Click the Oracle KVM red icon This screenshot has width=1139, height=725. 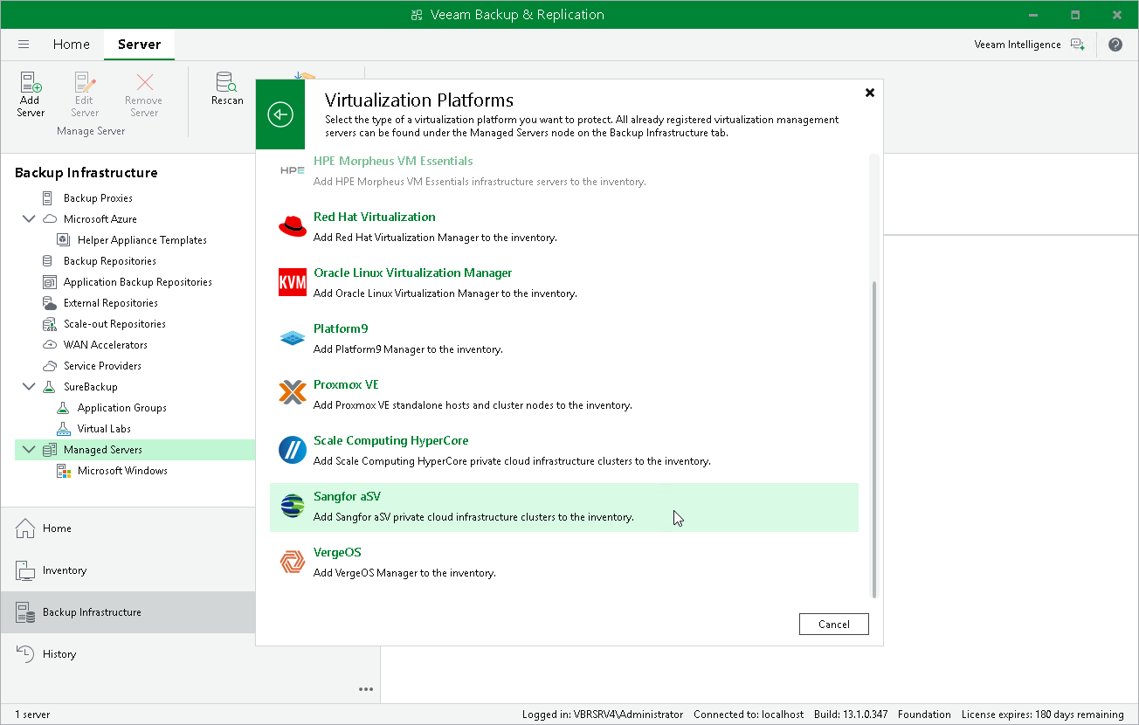coord(293,282)
